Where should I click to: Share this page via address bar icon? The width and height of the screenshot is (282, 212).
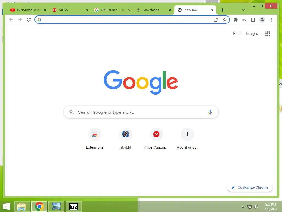pos(216,20)
